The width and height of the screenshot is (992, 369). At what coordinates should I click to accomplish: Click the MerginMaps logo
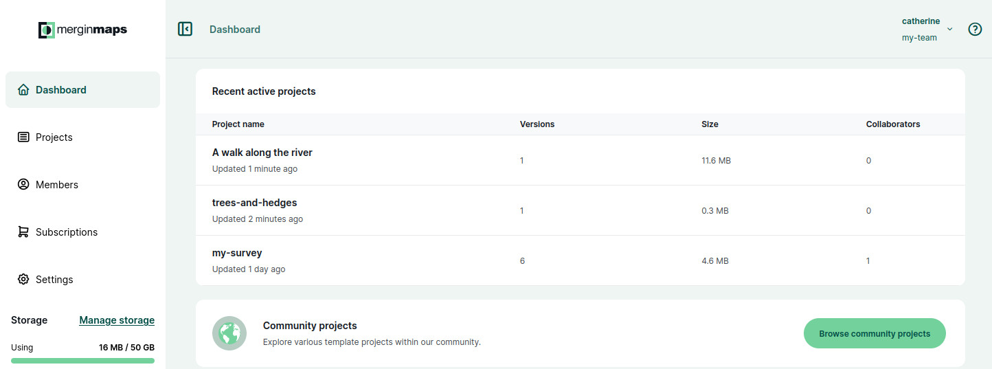82,30
